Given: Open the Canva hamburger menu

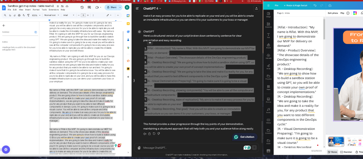Looking at the screenshot, I should click(x=268, y=5).
